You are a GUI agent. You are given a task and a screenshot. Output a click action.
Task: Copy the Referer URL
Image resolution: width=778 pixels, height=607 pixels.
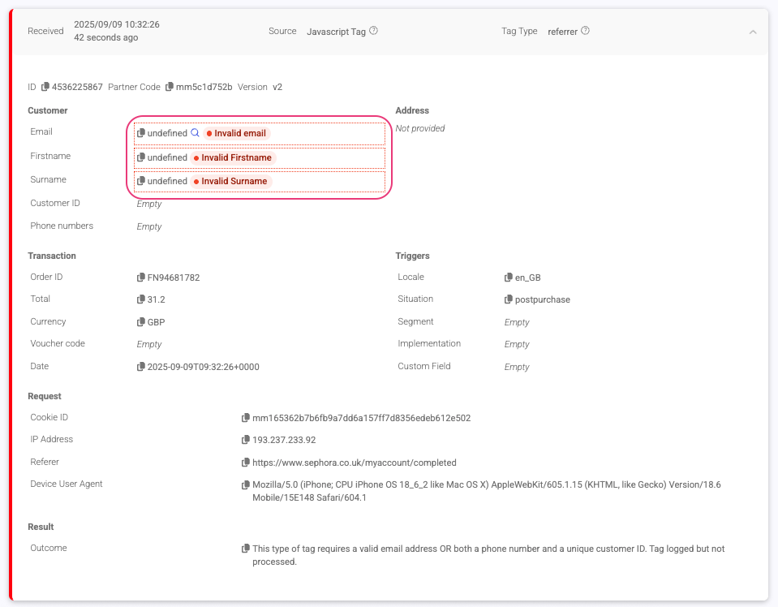coord(246,463)
